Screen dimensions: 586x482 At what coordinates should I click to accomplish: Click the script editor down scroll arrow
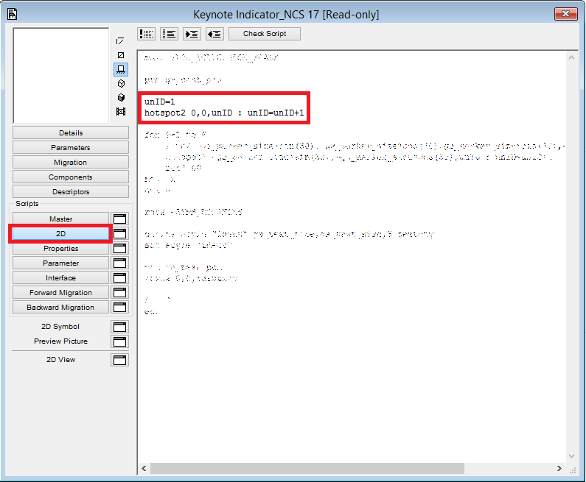pyautogui.click(x=571, y=456)
